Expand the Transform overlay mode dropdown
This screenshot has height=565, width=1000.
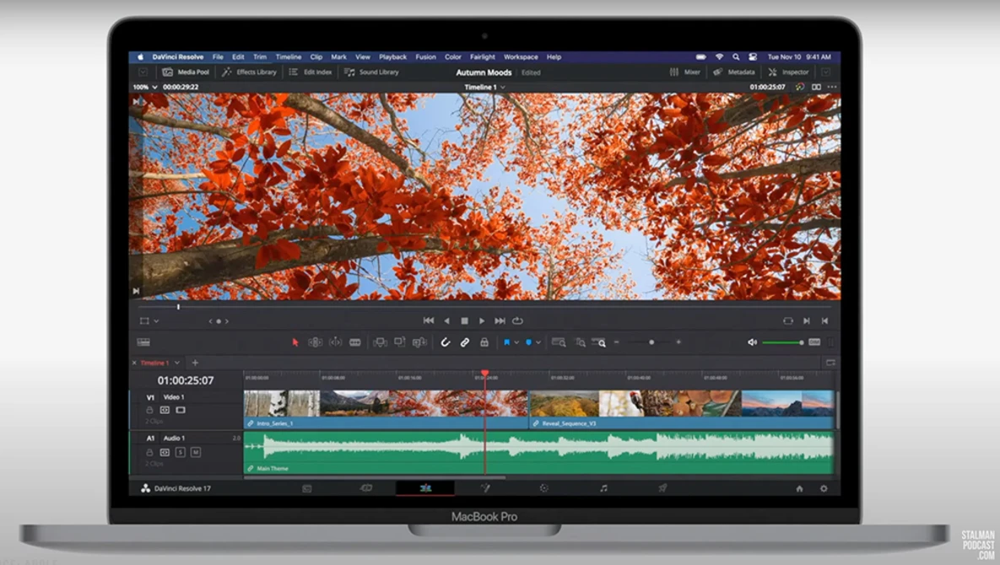156,321
